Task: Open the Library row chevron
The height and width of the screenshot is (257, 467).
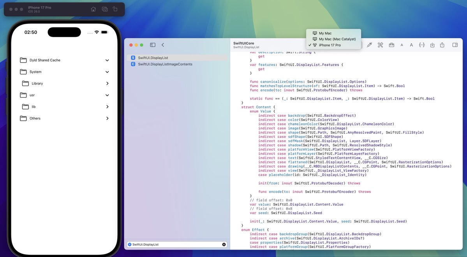Action: (107, 83)
